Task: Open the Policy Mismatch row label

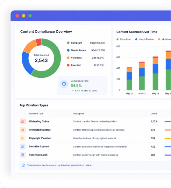Action: click(x=38, y=155)
